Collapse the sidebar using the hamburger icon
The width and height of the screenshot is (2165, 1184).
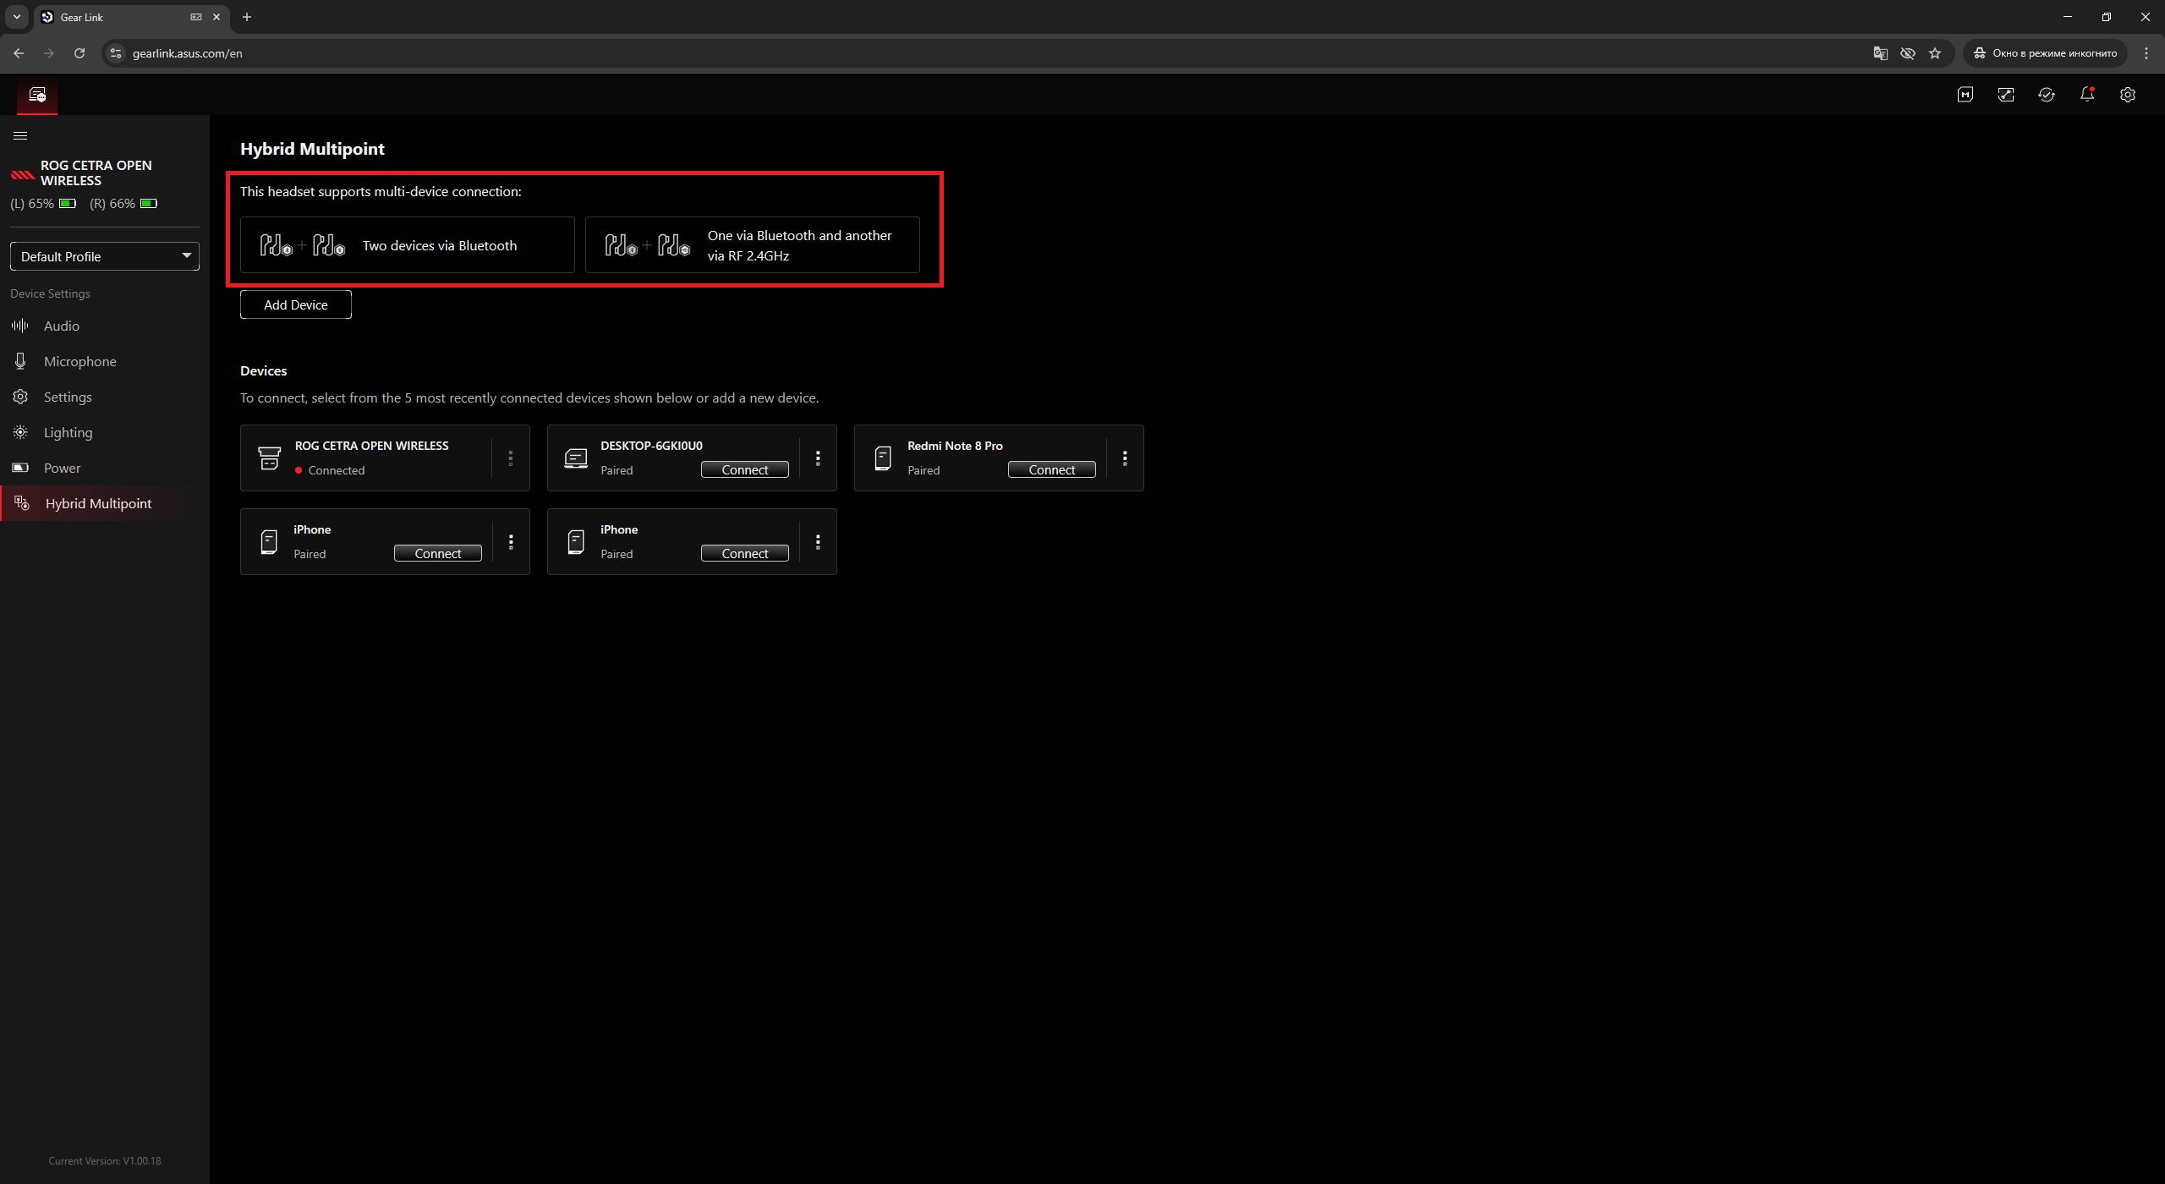tap(20, 135)
